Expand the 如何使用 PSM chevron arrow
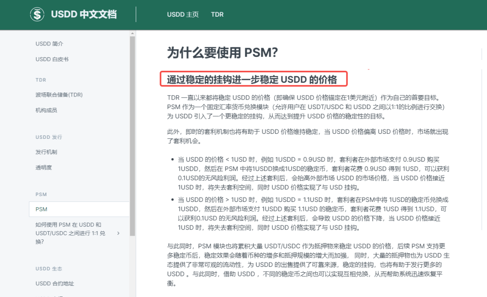 (x=118, y=233)
